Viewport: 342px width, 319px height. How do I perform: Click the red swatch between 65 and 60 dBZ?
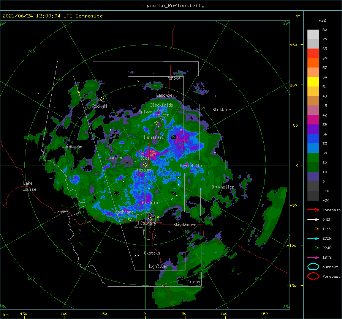[313, 53]
